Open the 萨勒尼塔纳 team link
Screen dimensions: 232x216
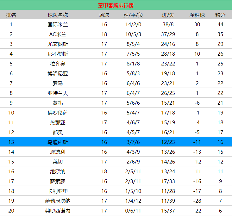tap(58, 201)
